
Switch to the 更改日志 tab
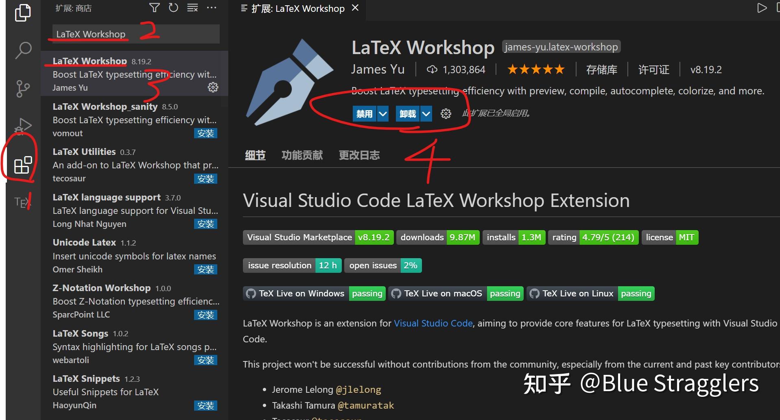point(358,155)
